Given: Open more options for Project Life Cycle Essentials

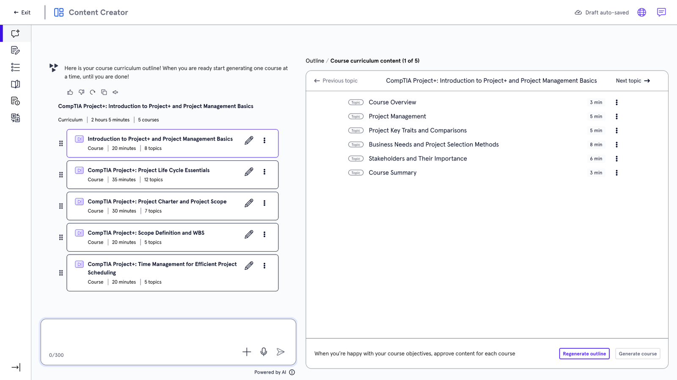Looking at the screenshot, I should [264, 172].
